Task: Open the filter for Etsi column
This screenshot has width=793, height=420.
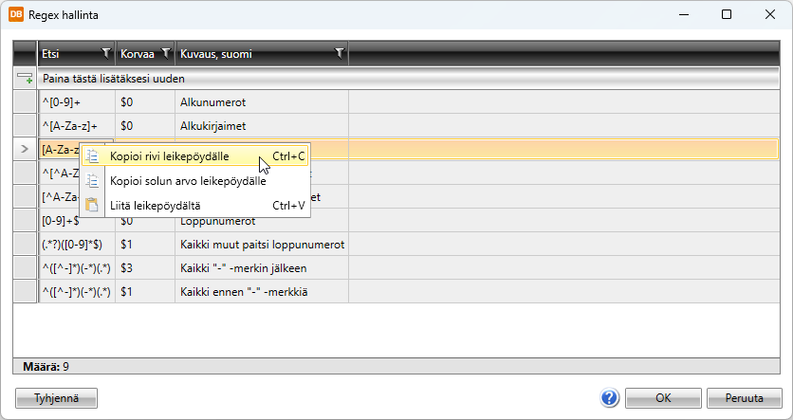Action: (105, 54)
